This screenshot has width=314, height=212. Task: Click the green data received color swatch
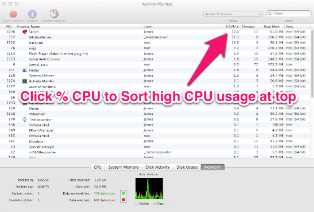pyautogui.click(x=123, y=193)
